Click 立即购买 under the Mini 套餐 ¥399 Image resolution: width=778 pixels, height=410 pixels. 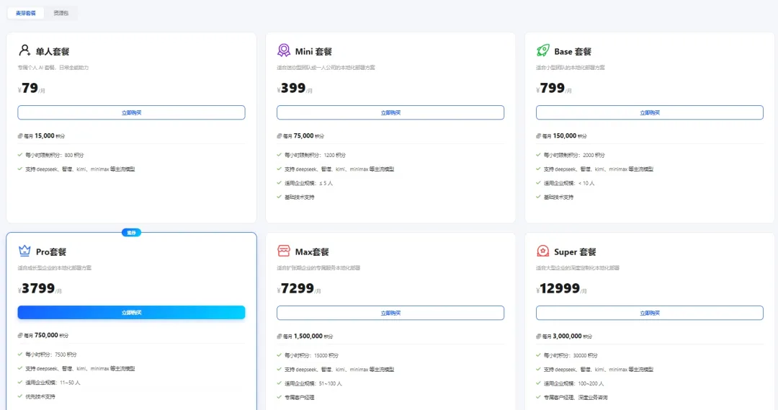390,112
